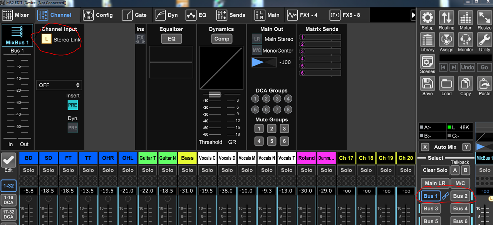Solo the BD channel
Screen dimensions: 493x225
[x=29, y=170]
